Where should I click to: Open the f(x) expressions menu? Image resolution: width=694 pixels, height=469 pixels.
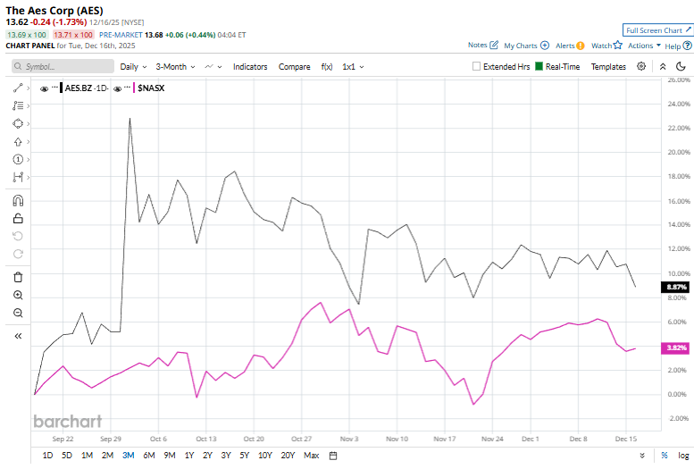(x=327, y=66)
